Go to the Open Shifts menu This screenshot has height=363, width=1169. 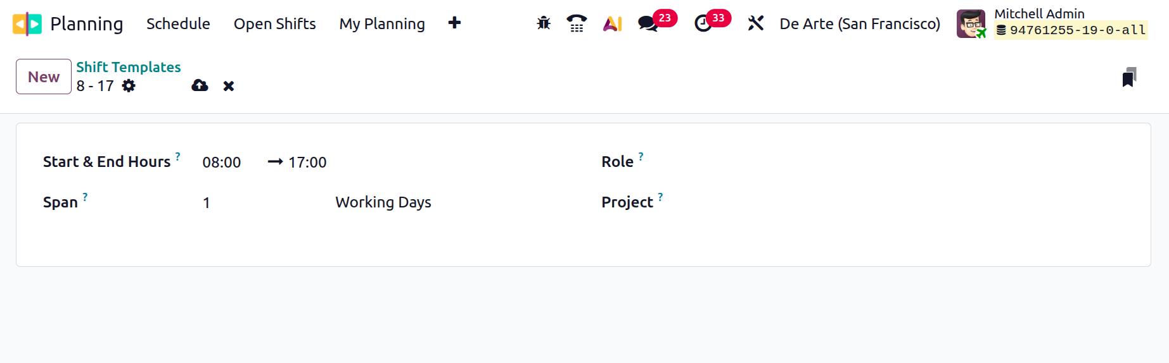click(x=274, y=24)
